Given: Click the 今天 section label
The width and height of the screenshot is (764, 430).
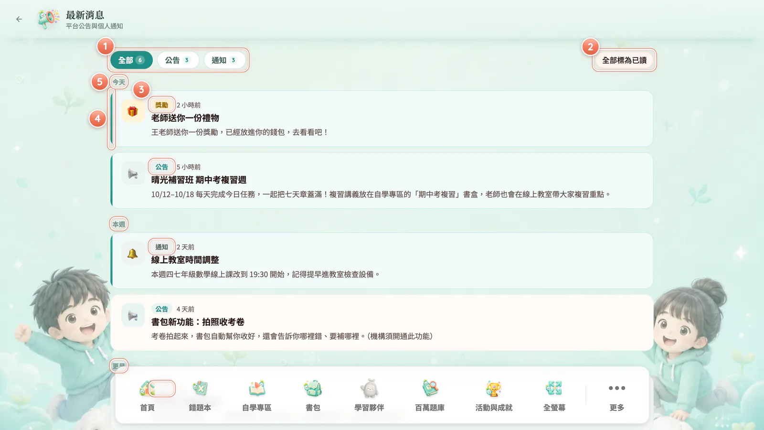Looking at the screenshot, I should tap(119, 82).
